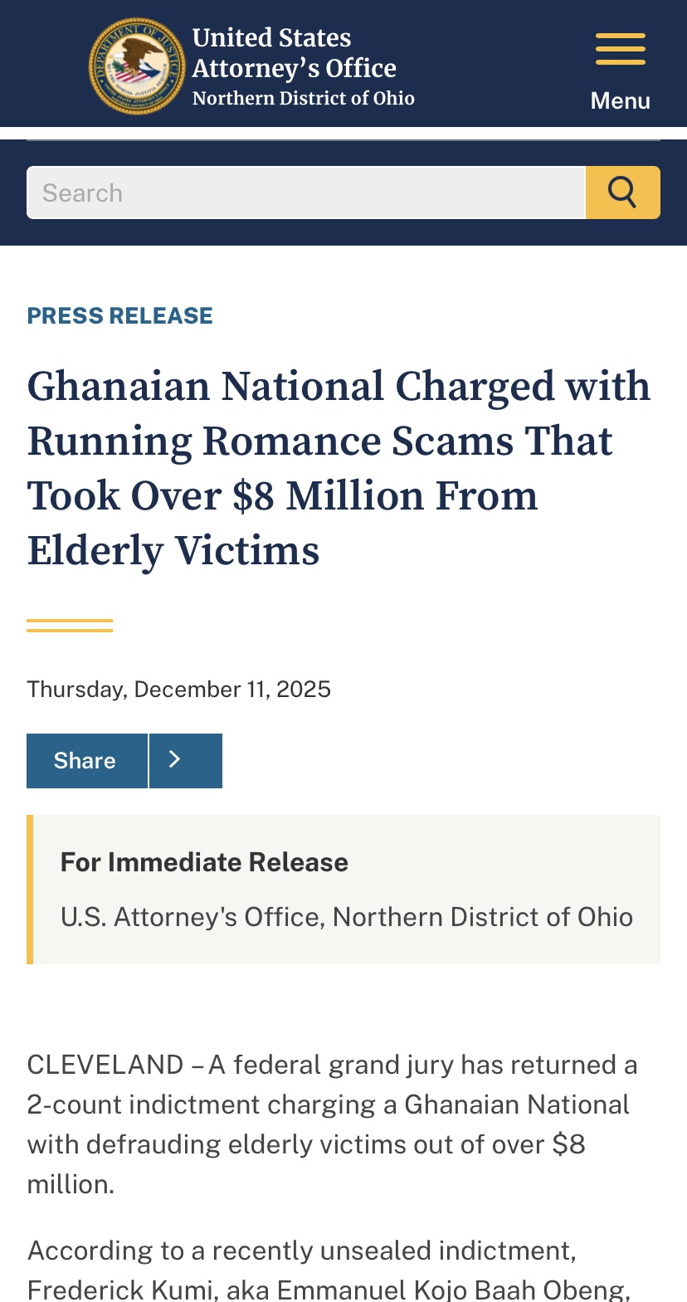The width and height of the screenshot is (687, 1302).
Task: Click the Thursday, December 11, 2025 date
Action: tap(178, 689)
